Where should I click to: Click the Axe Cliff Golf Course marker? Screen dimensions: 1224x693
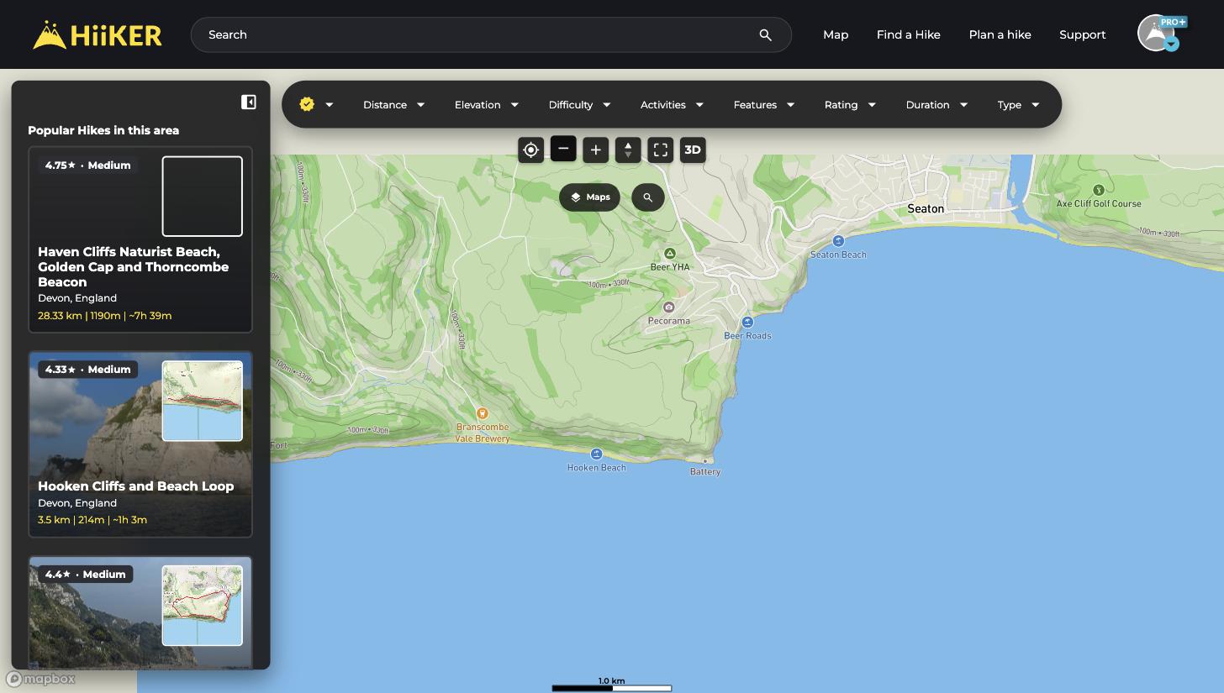coord(1099,190)
